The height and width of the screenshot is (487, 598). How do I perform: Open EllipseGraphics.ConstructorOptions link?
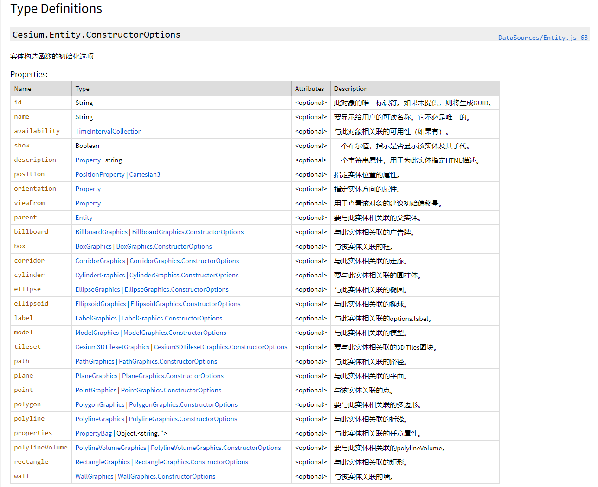pos(177,289)
